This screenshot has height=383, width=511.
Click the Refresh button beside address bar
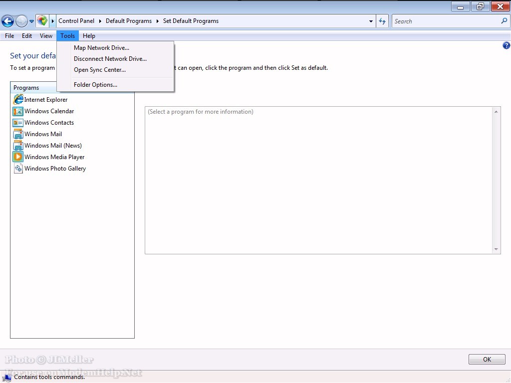382,21
